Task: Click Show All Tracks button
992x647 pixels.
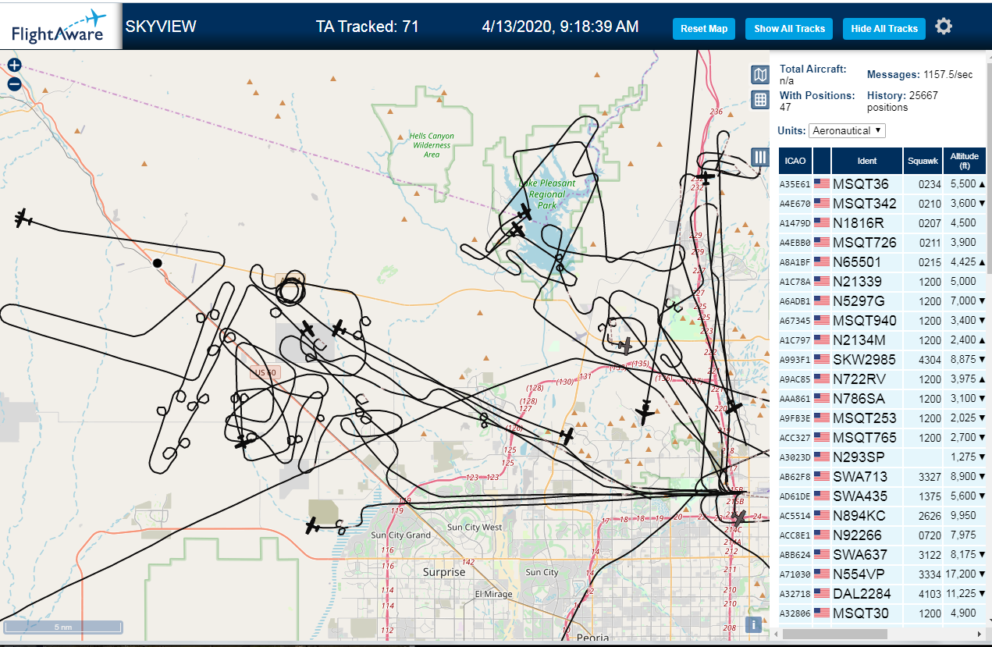Action: click(x=789, y=29)
